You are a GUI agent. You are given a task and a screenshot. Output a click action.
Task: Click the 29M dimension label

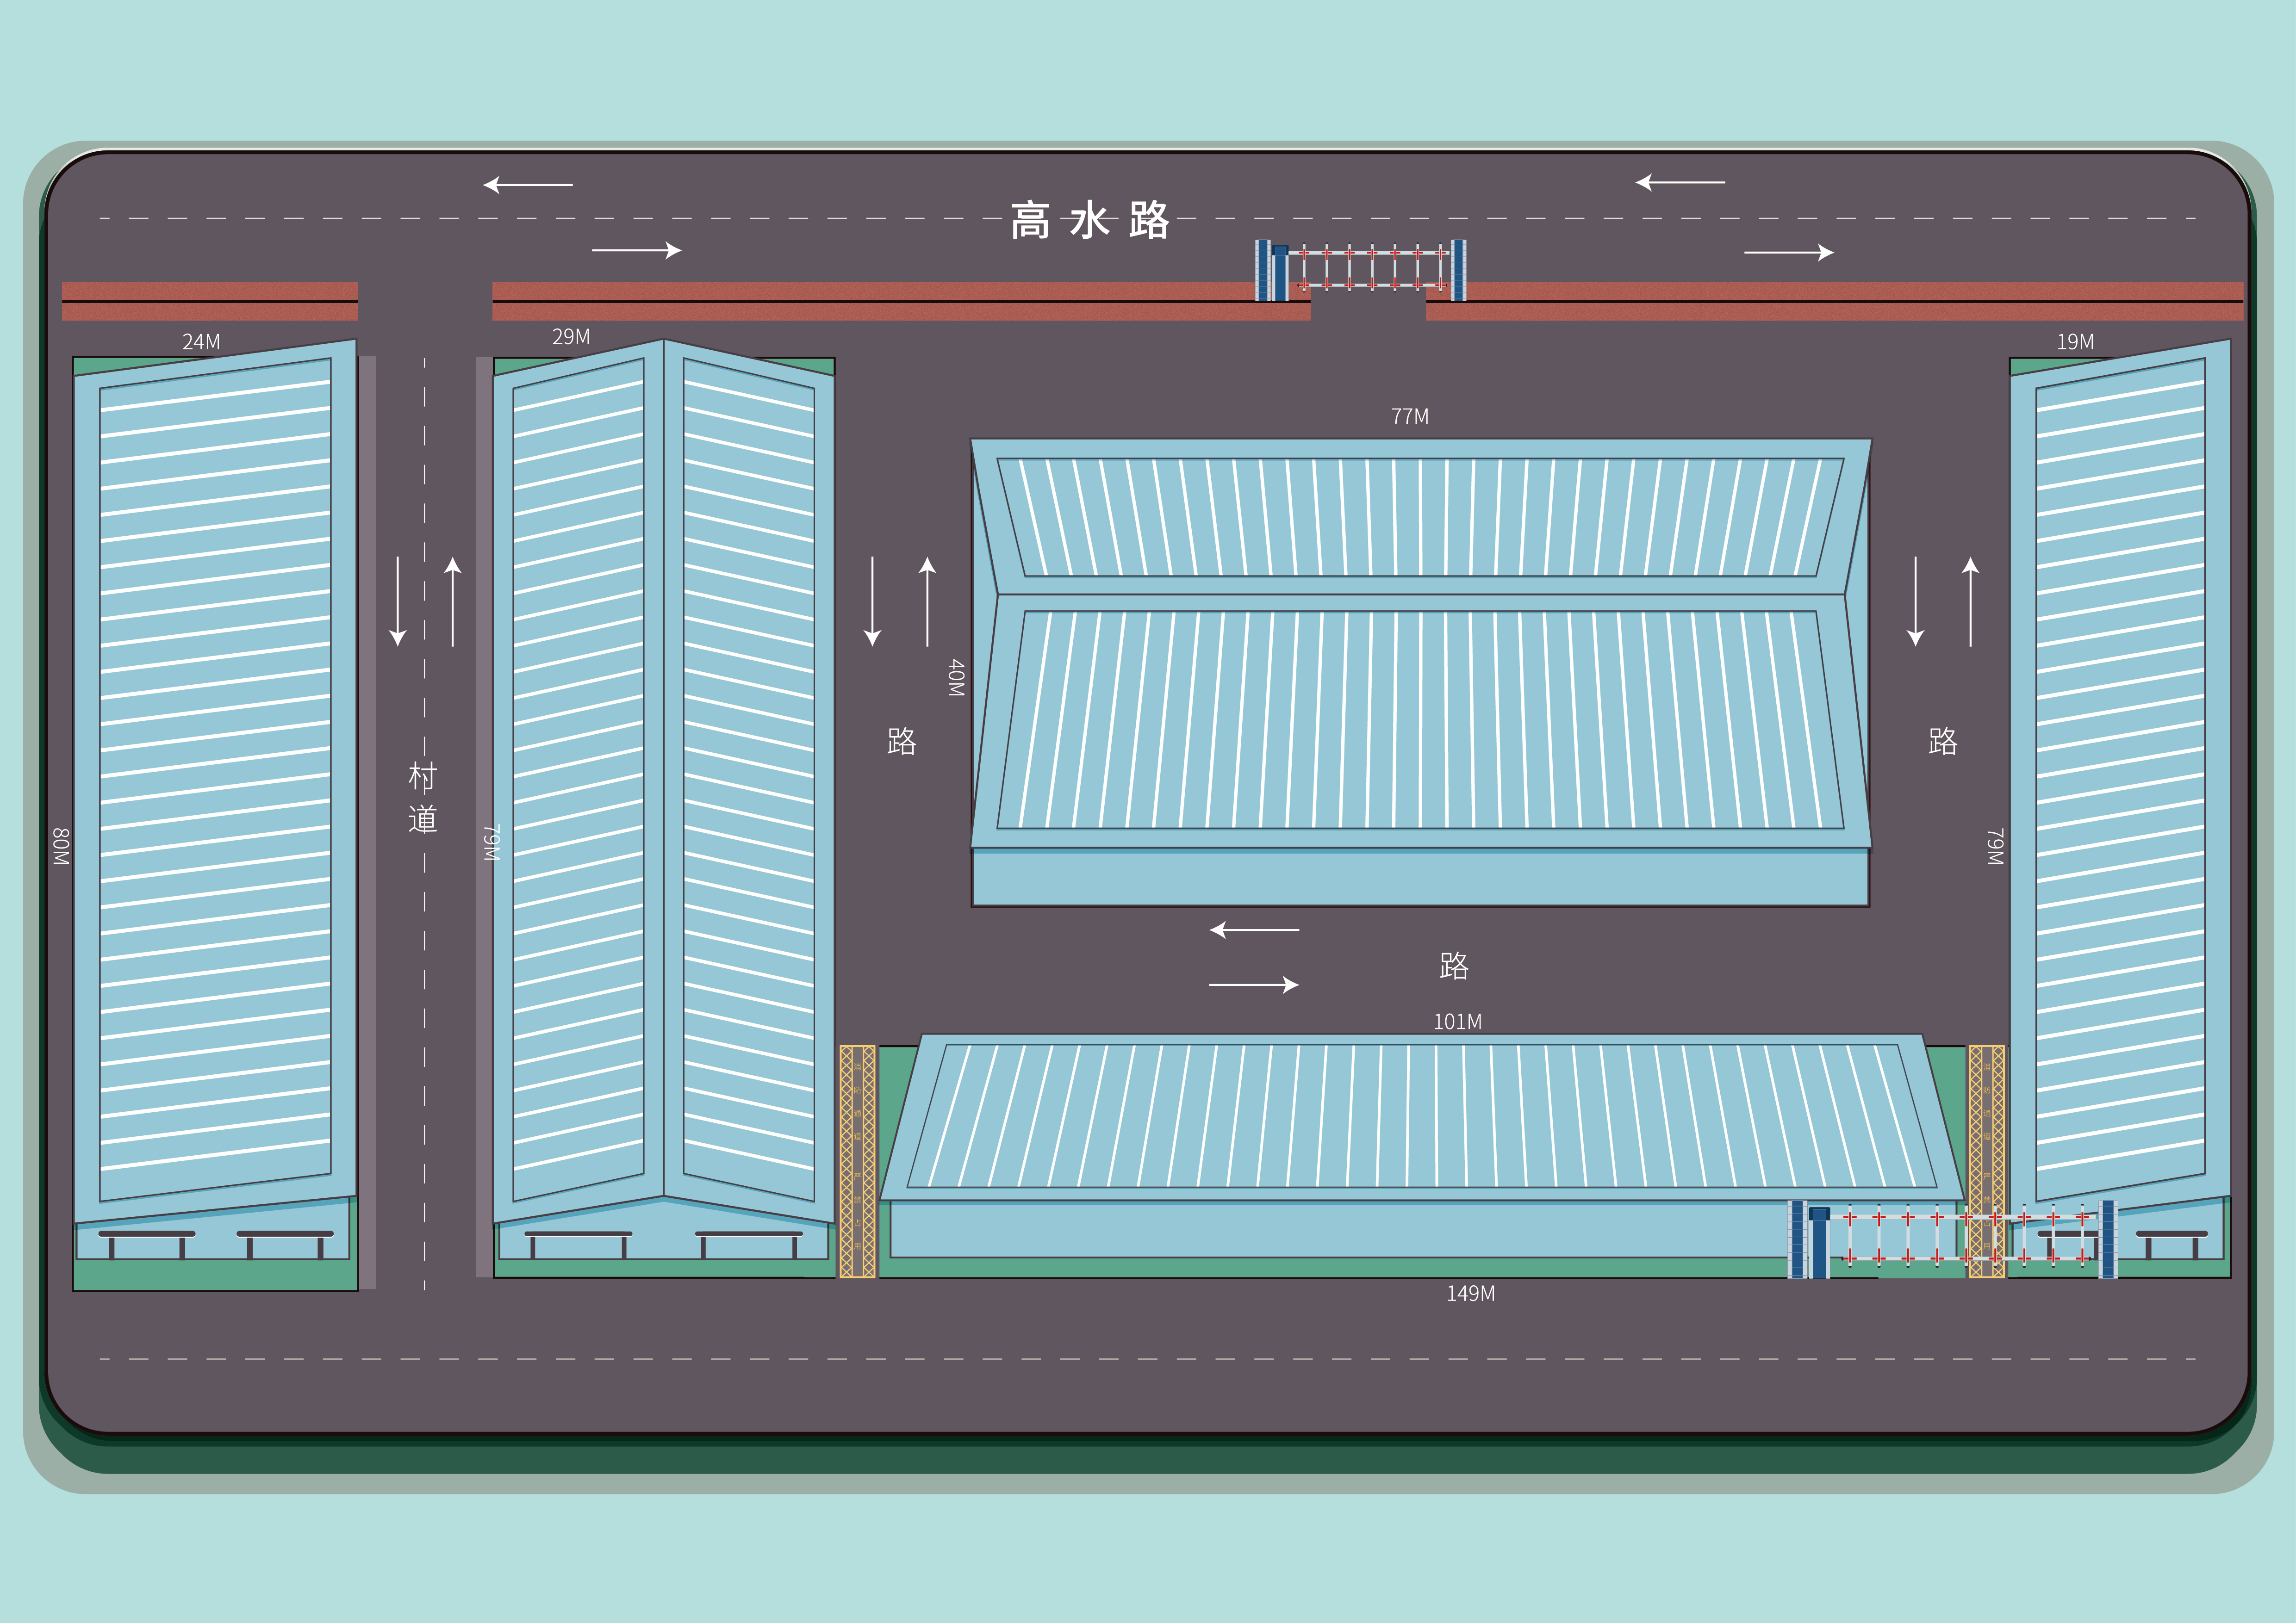(571, 337)
